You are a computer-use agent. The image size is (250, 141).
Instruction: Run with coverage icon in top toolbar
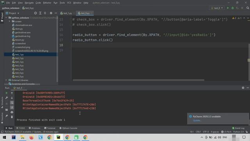click(x=237, y=8)
